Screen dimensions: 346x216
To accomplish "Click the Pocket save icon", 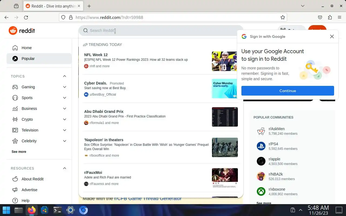I will [x=320, y=17].
